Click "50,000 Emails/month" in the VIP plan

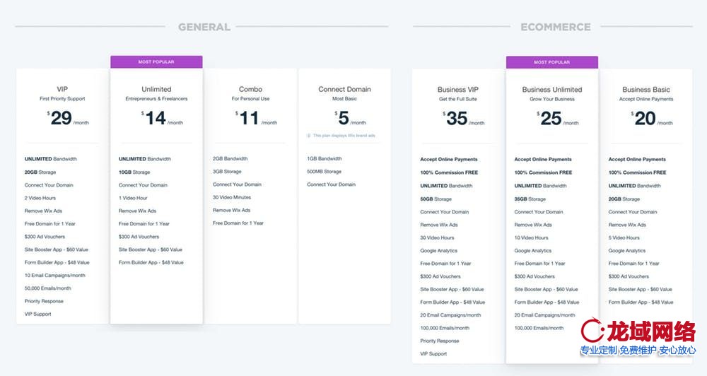coord(48,288)
